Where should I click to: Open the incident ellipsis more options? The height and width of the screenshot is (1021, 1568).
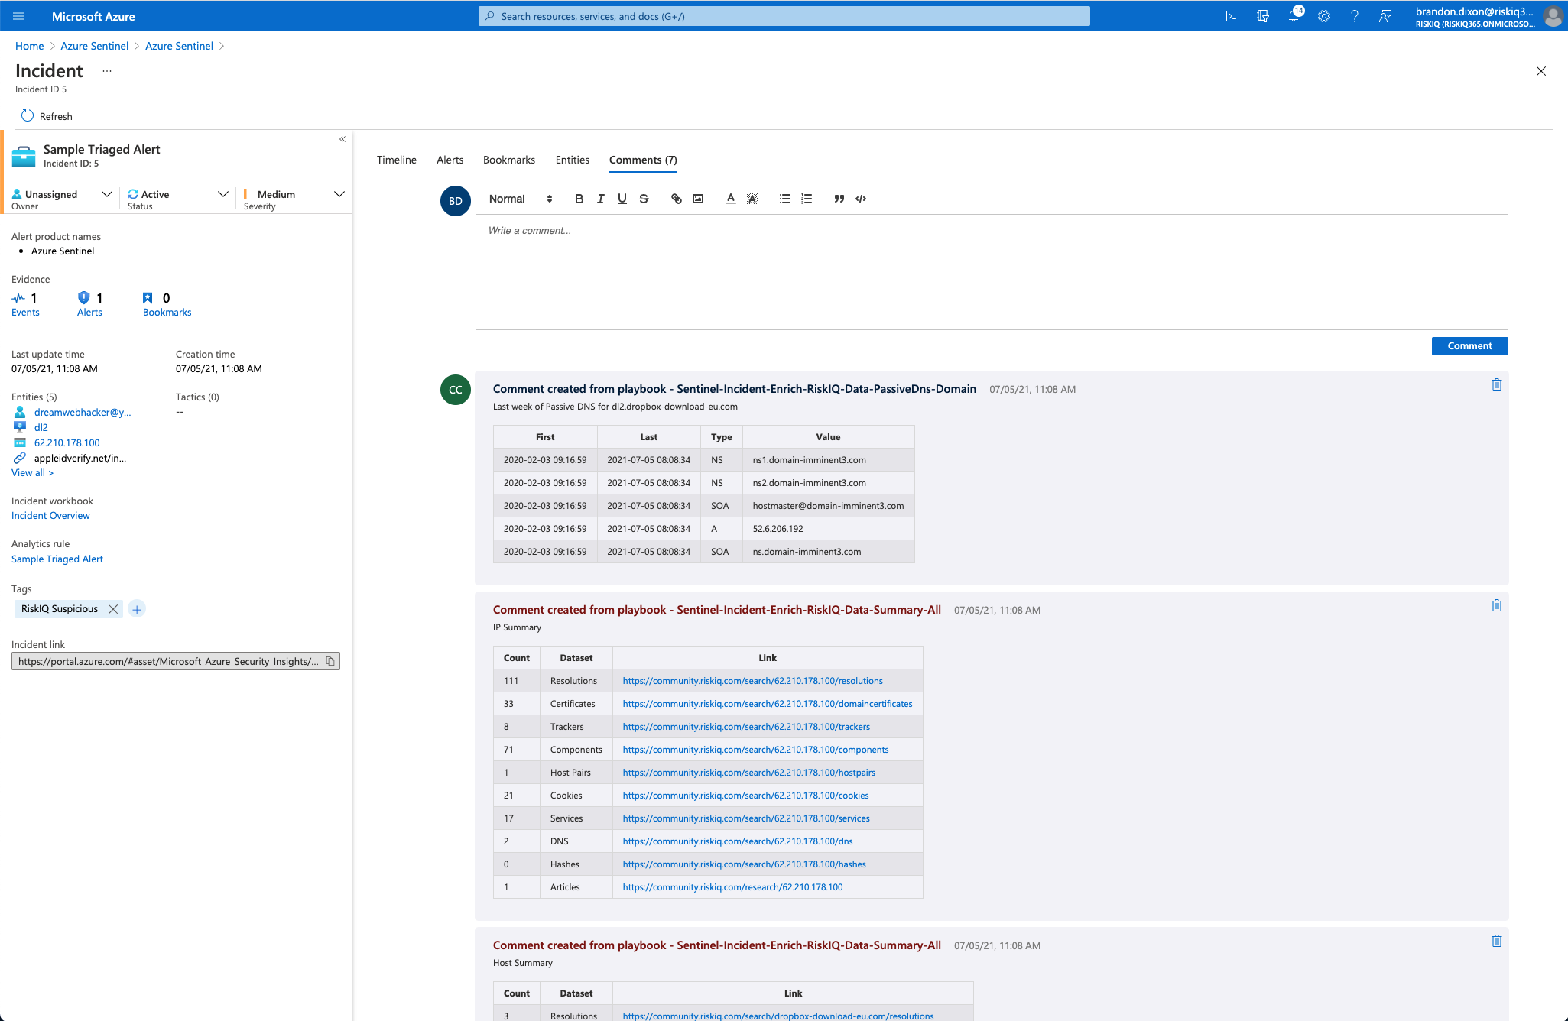coord(107,71)
